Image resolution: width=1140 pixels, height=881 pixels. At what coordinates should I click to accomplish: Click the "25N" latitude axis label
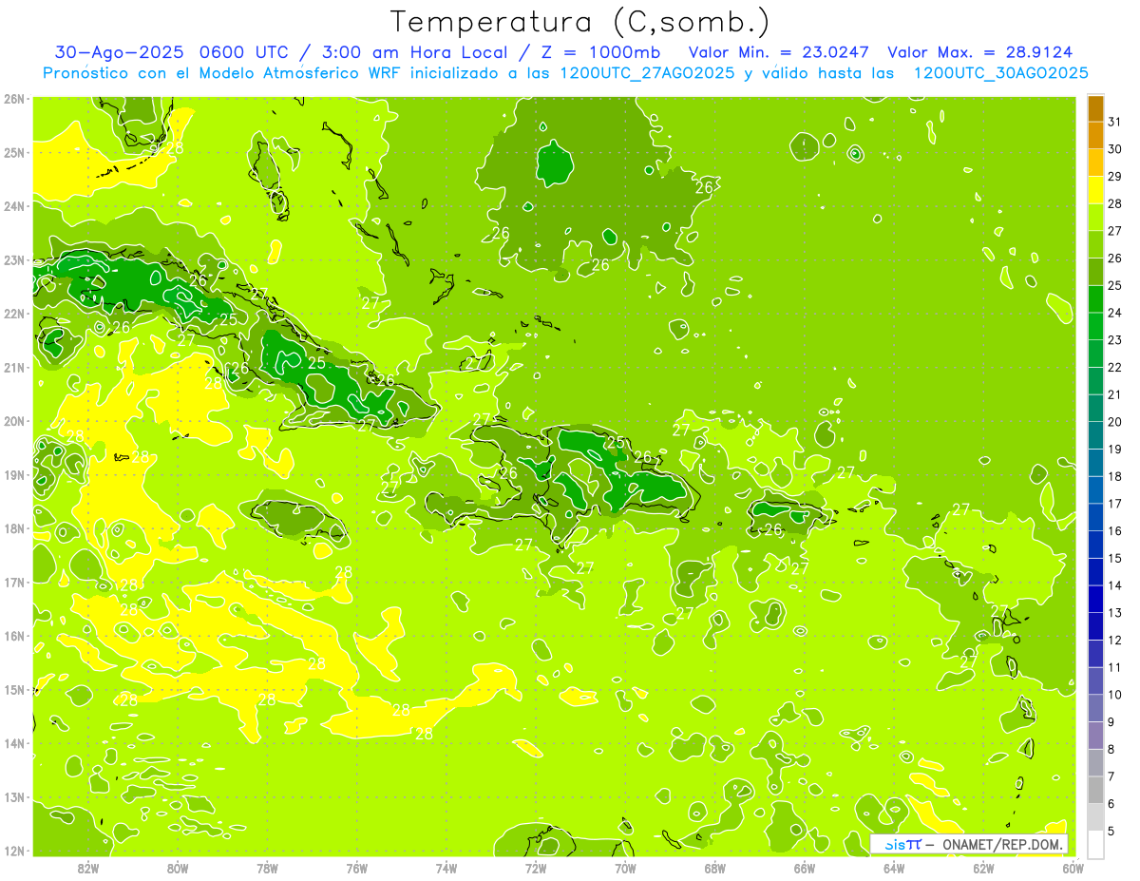[x=13, y=152]
